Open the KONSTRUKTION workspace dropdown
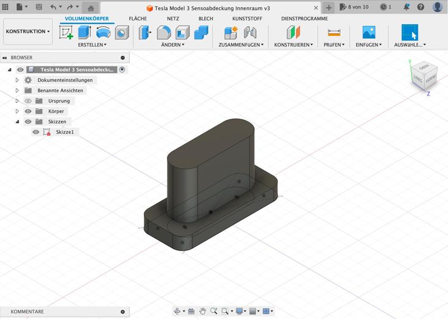448x319 pixels. tap(28, 31)
